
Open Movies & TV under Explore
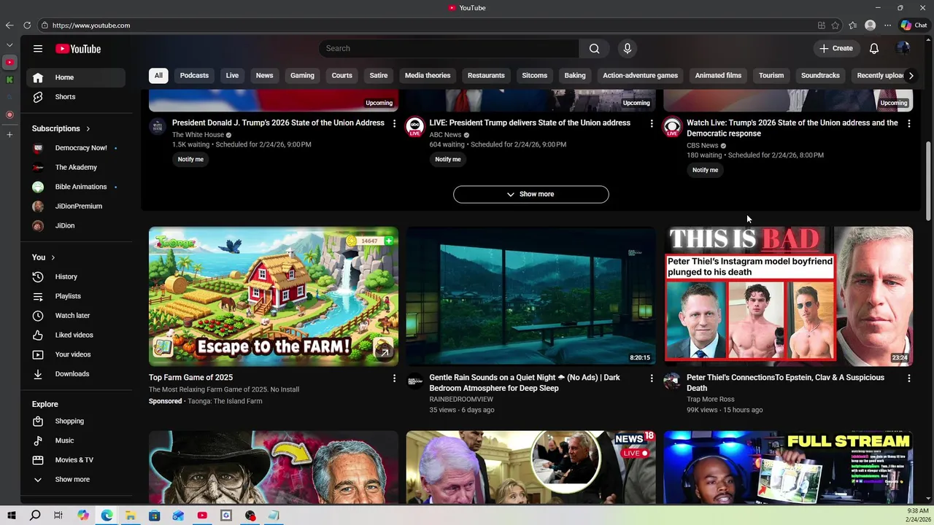click(76, 460)
